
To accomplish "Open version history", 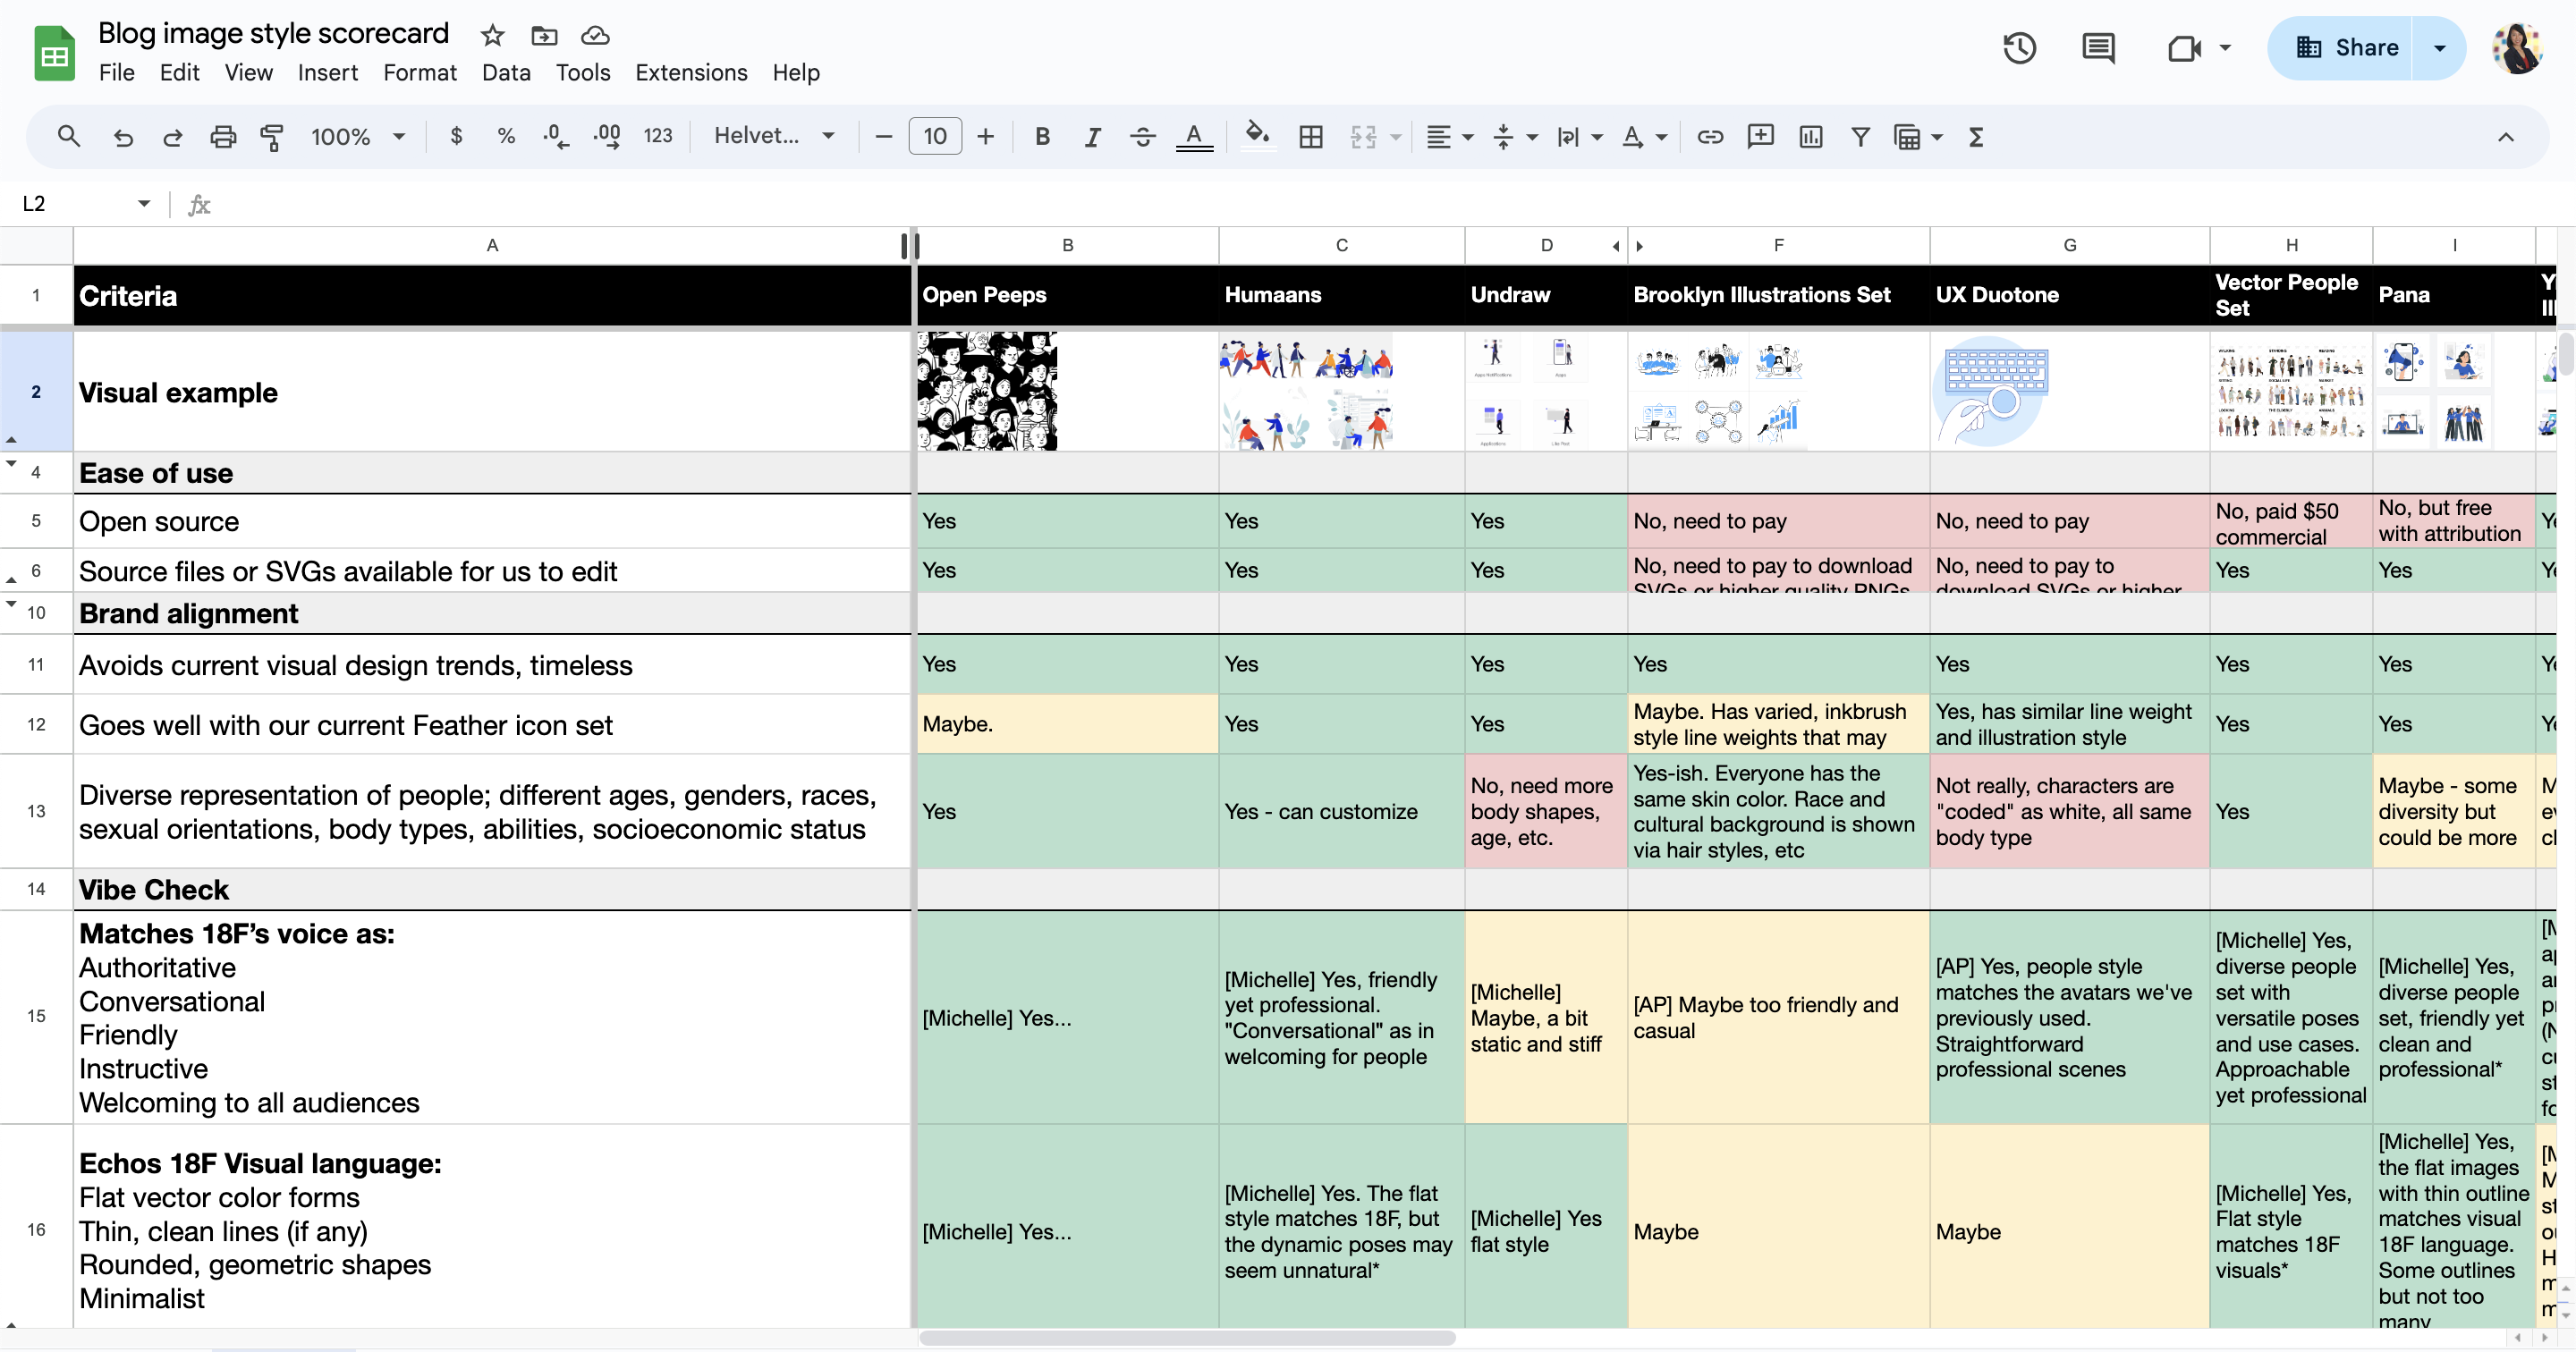I will (x=2019, y=48).
